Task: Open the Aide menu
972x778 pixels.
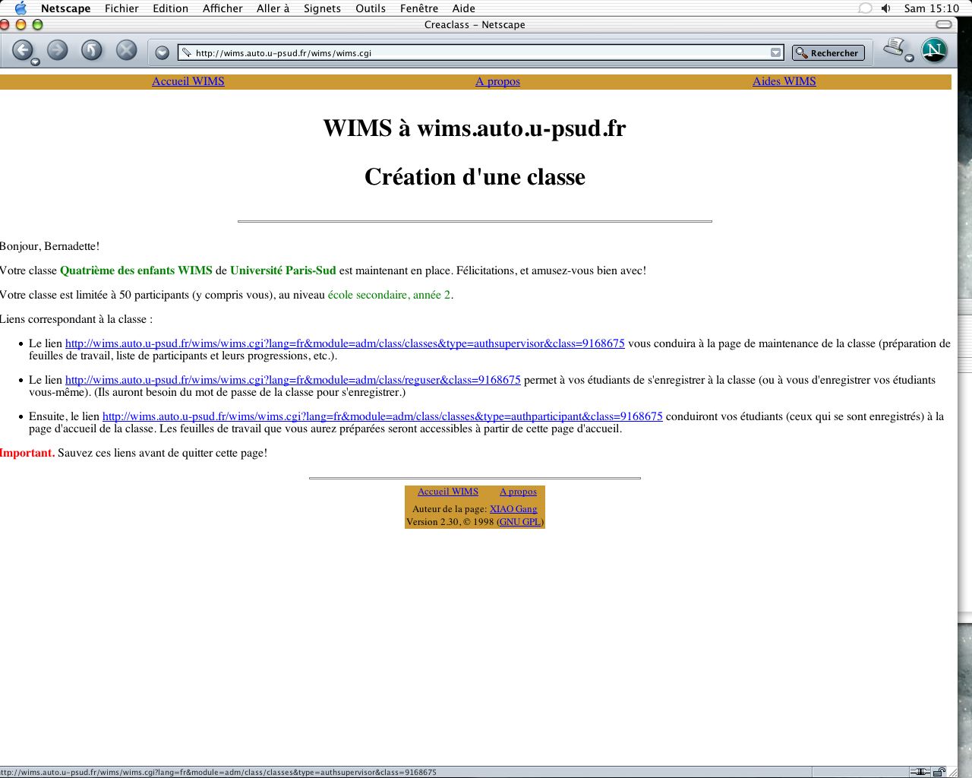Action: click(463, 8)
